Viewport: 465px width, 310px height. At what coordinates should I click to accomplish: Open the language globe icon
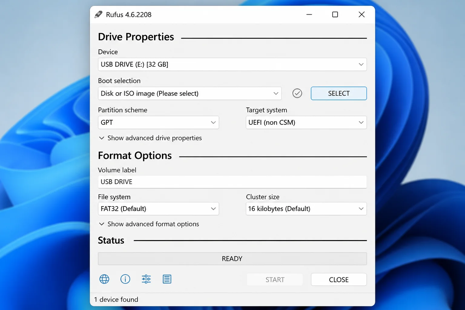click(104, 279)
